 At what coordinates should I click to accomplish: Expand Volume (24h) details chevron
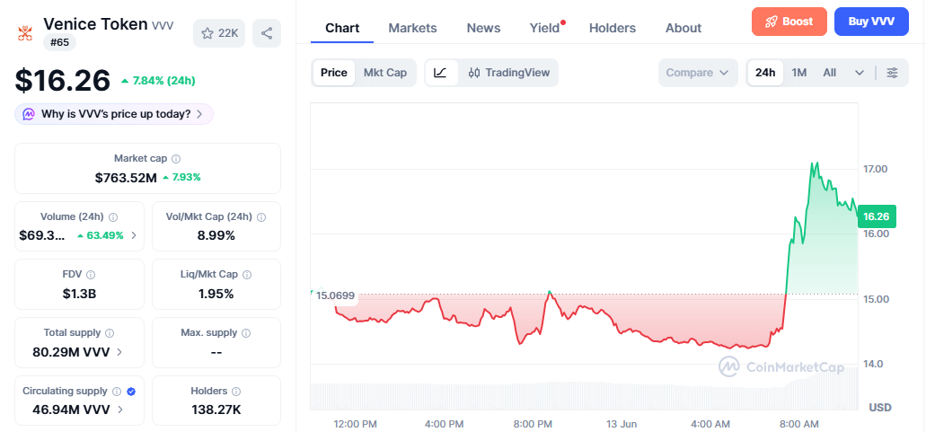coord(134,235)
